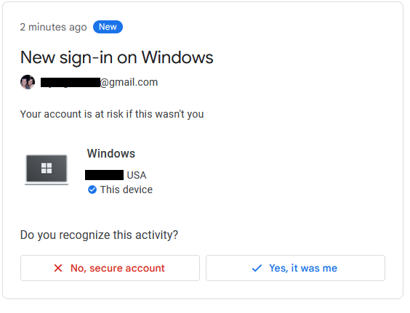Click the account profile avatar picture
The height and width of the screenshot is (313, 410).
click(x=28, y=82)
